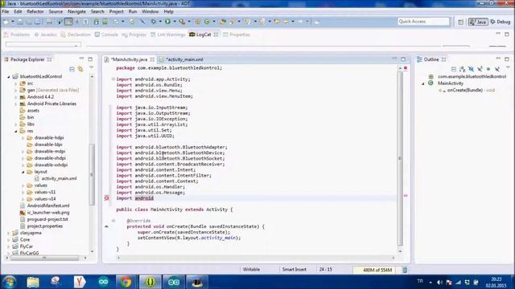Run the project with green play icon
Viewport: 515px width, 289px height.
(x=168, y=22)
